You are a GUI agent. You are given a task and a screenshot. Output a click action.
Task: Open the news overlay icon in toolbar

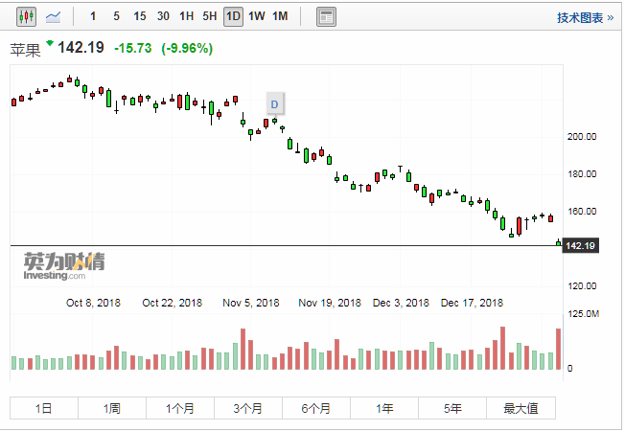pos(327,16)
